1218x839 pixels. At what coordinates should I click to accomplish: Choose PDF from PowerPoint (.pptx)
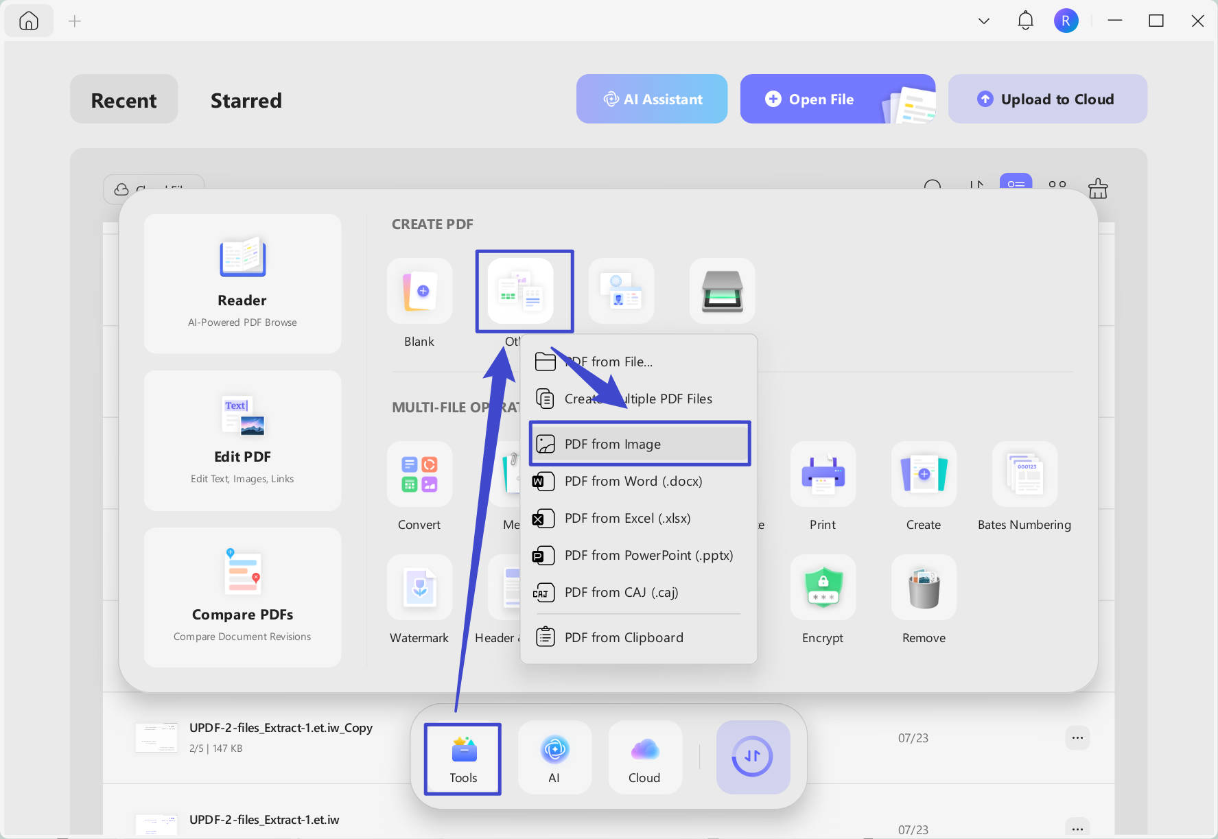pos(639,555)
